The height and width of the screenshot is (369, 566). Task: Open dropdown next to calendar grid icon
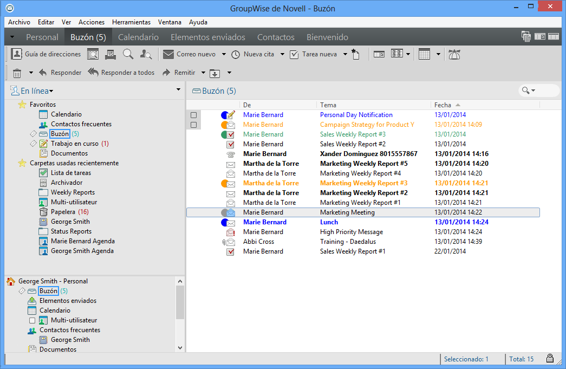point(438,55)
